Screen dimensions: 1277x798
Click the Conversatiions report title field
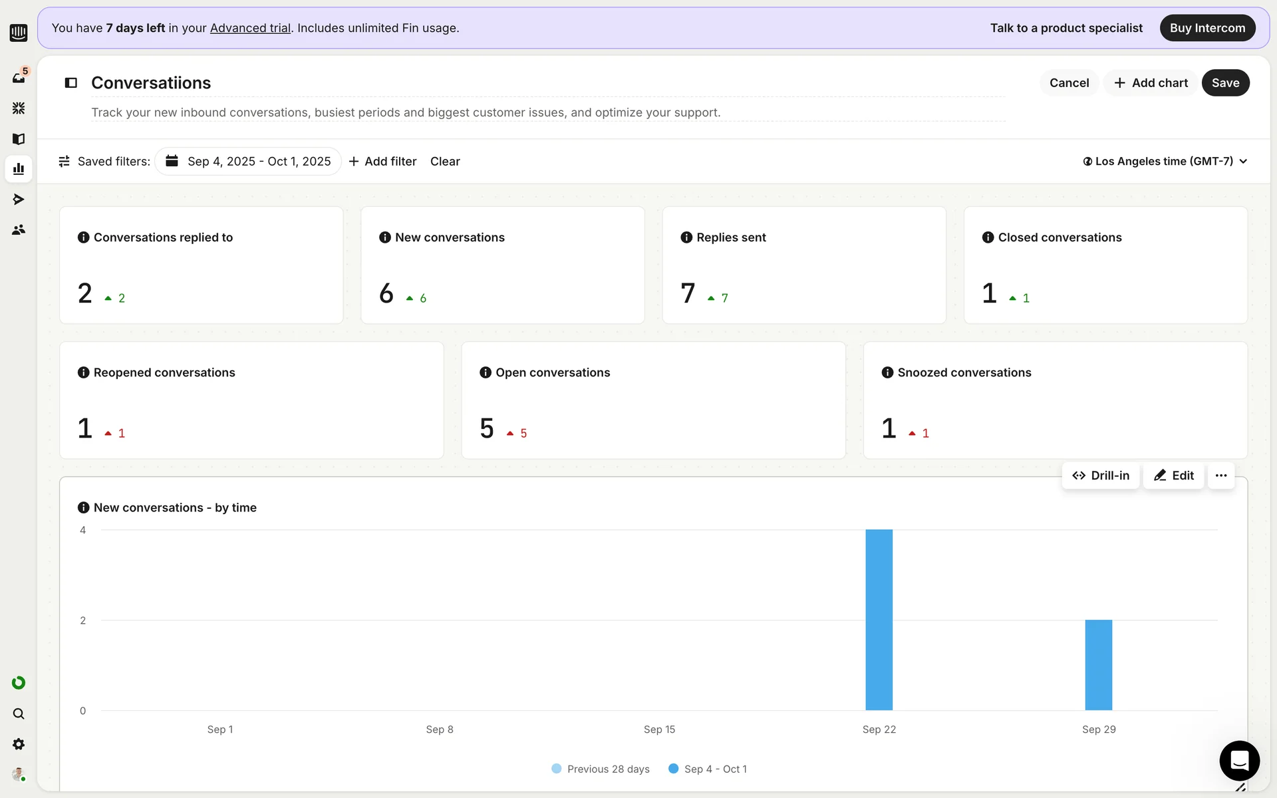point(151,83)
